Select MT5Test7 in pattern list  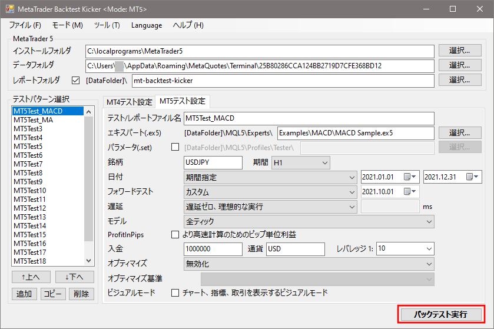pyautogui.click(x=48, y=164)
